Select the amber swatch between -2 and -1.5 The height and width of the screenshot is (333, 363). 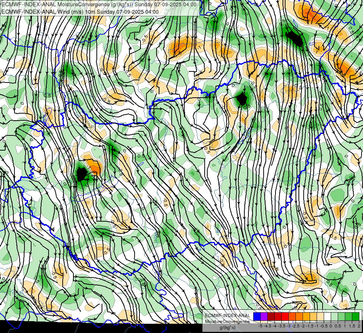306,316
